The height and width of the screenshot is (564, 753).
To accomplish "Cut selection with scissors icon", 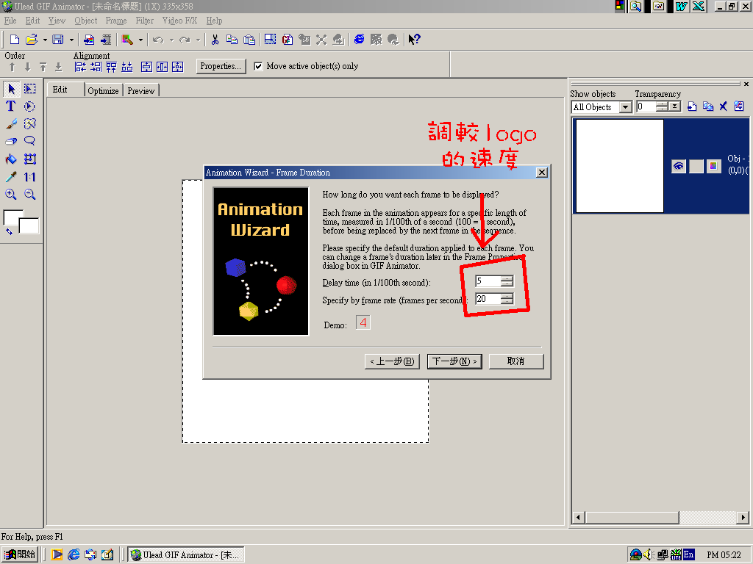I will 215,40.
